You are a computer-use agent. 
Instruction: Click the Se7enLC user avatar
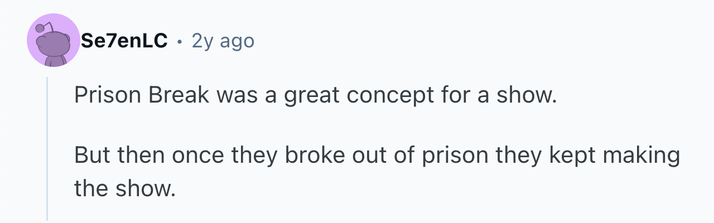point(54,40)
